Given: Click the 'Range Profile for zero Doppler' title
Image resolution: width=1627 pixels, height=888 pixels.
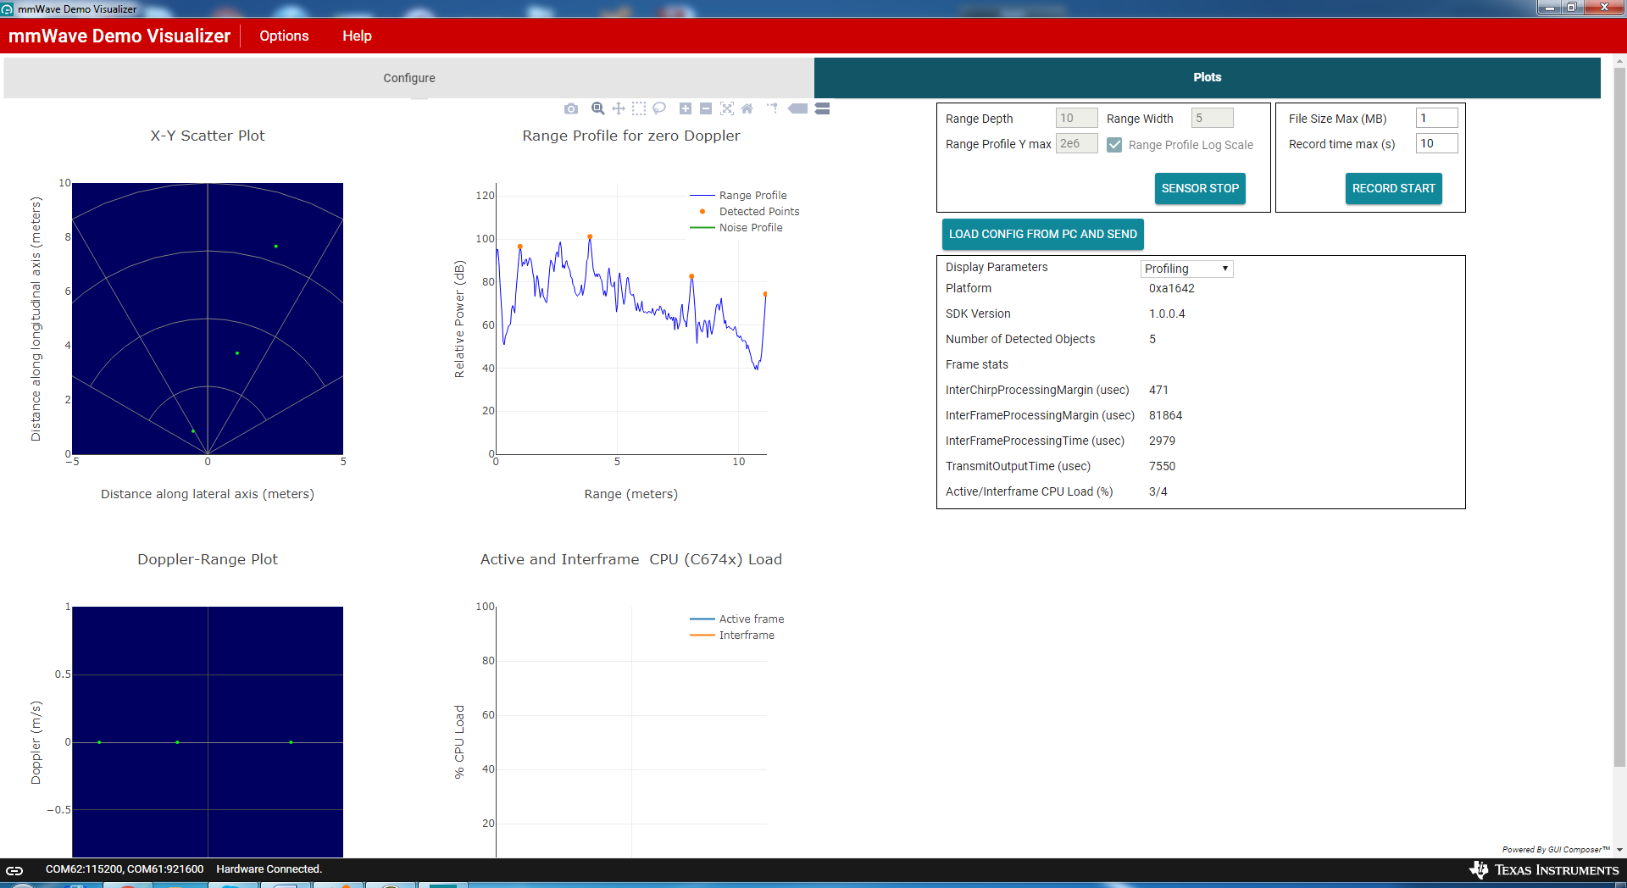Looking at the screenshot, I should pos(631,136).
